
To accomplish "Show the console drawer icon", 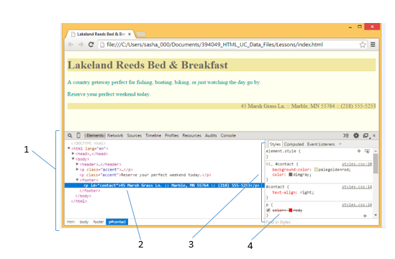I will (x=346, y=135).
